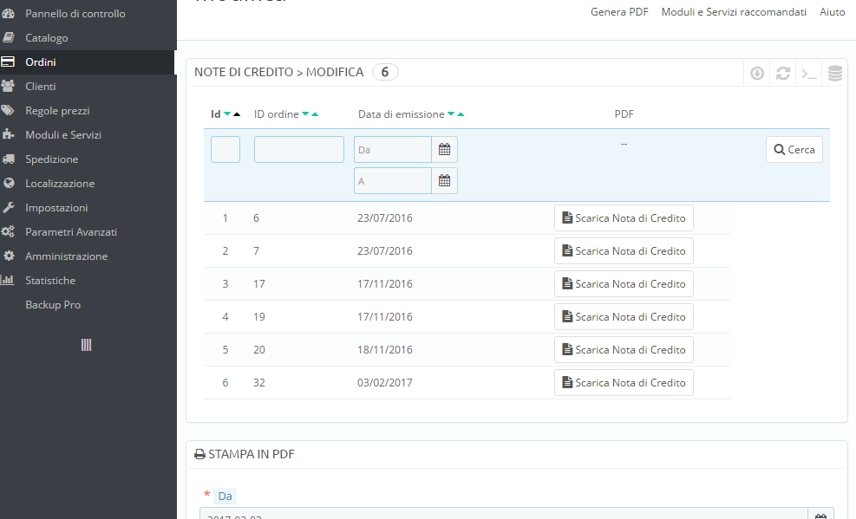Click the Genera PDF link

point(619,12)
